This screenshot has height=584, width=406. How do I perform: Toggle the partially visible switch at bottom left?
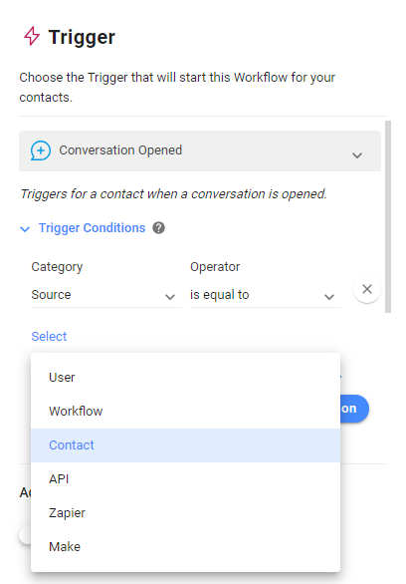25,535
